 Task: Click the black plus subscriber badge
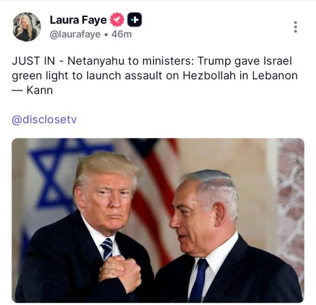point(135,20)
